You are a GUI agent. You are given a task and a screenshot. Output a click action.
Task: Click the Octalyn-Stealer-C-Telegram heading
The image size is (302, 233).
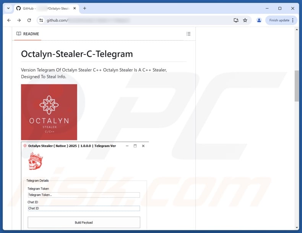[77, 54]
